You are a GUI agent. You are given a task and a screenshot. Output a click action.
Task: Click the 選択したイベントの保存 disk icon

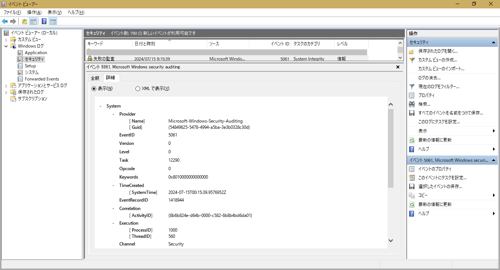click(x=412, y=187)
